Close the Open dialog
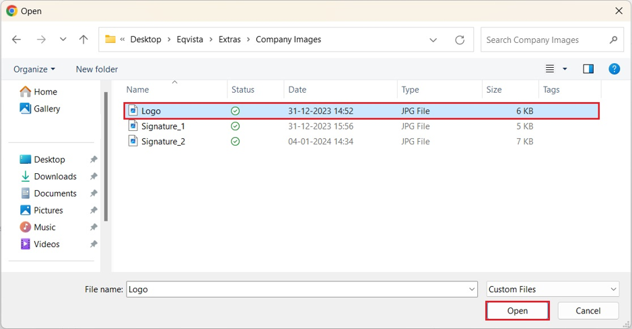 point(619,11)
